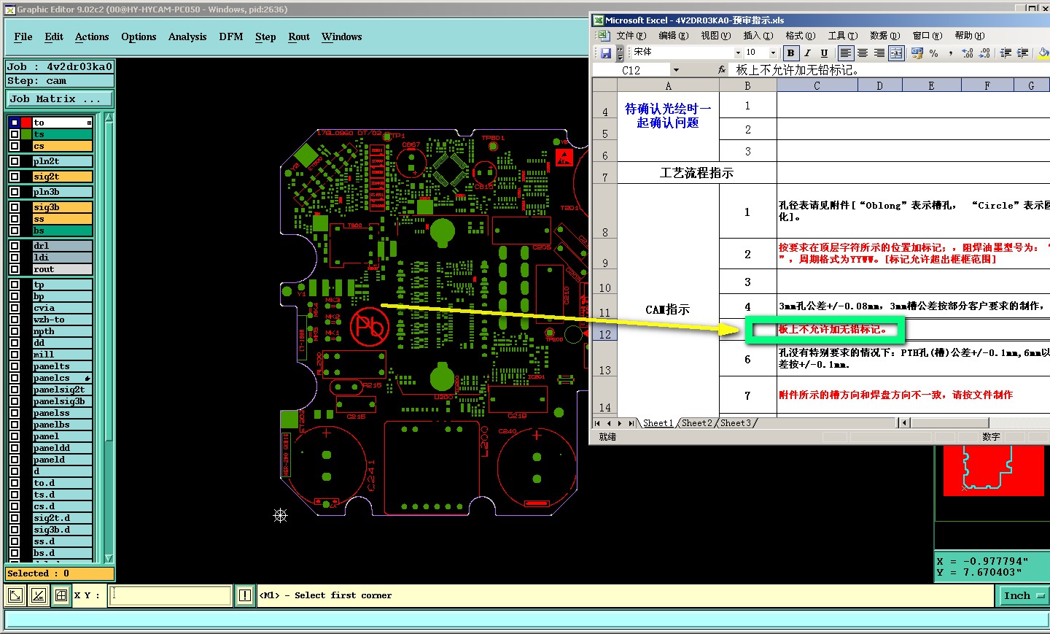
Task: Open the 格式(O) menu in Excel
Action: click(x=800, y=35)
